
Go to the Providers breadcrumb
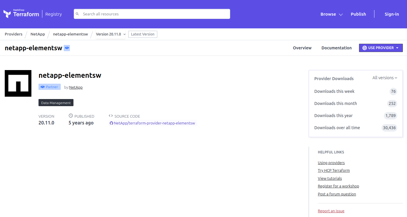point(14,34)
